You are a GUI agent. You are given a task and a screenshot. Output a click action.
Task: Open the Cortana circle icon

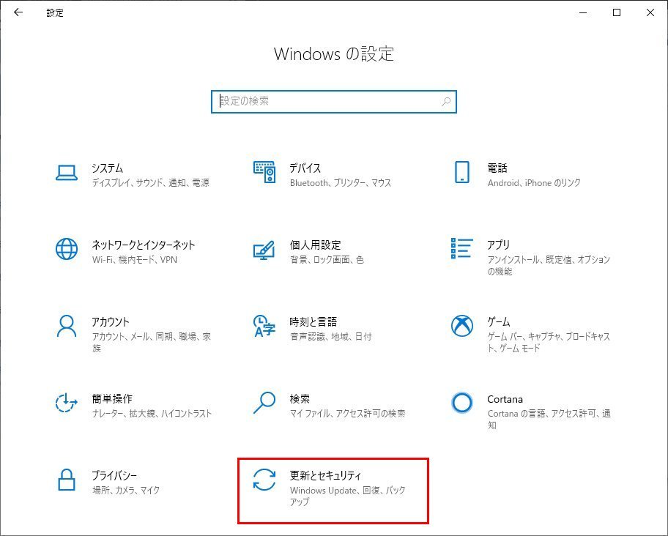click(x=461, y=403)
